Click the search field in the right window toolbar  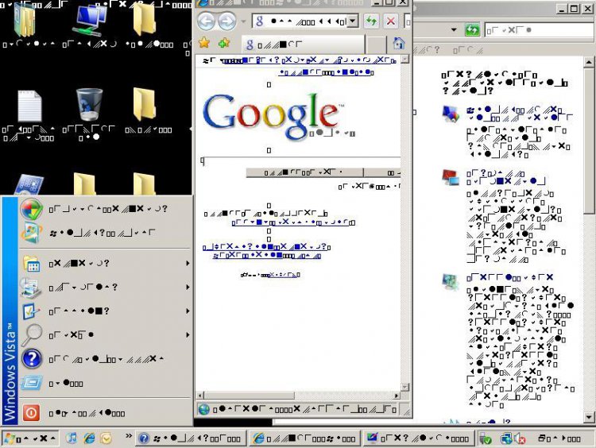coord(539,29)
